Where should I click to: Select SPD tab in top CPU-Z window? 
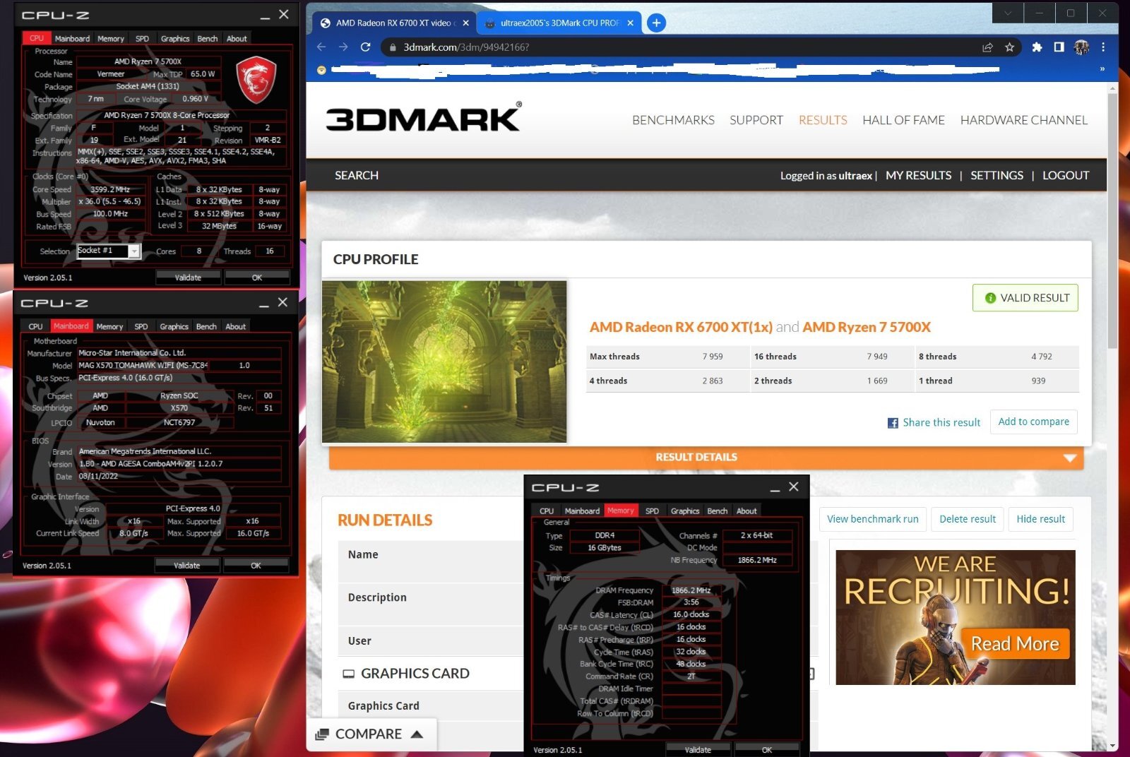(x=142, y=39)
